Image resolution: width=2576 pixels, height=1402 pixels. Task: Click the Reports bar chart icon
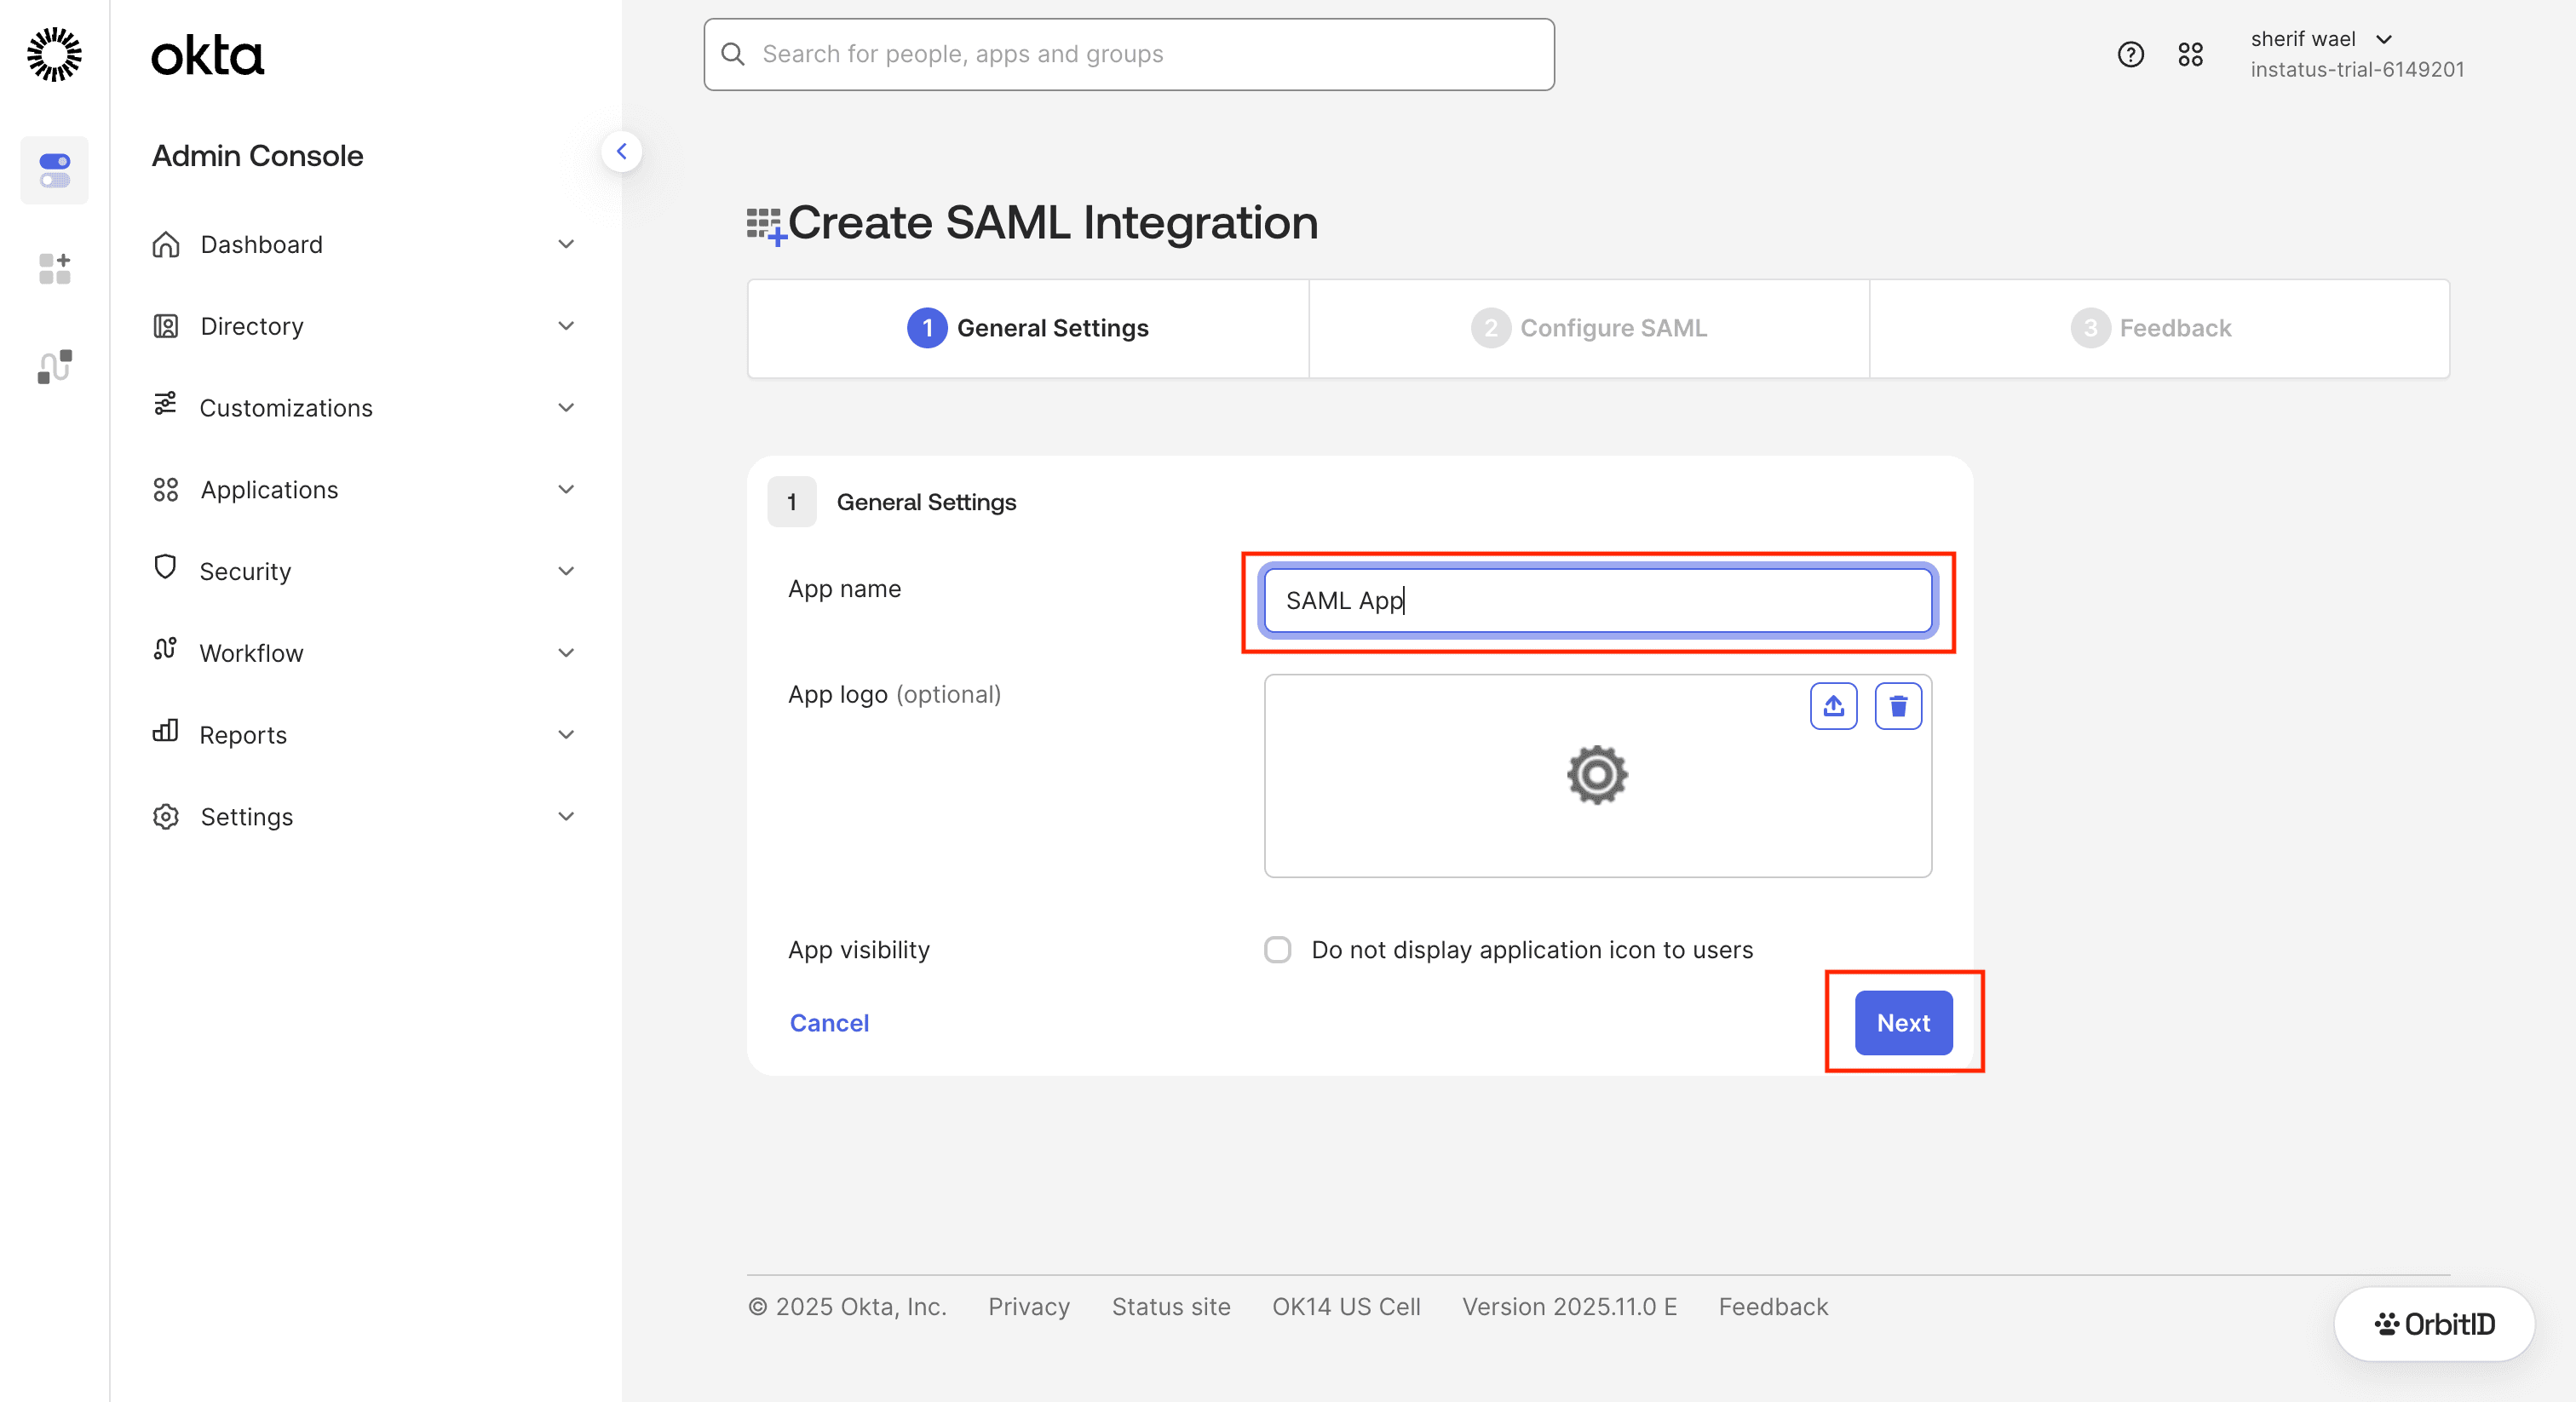[x=165, y=731]
